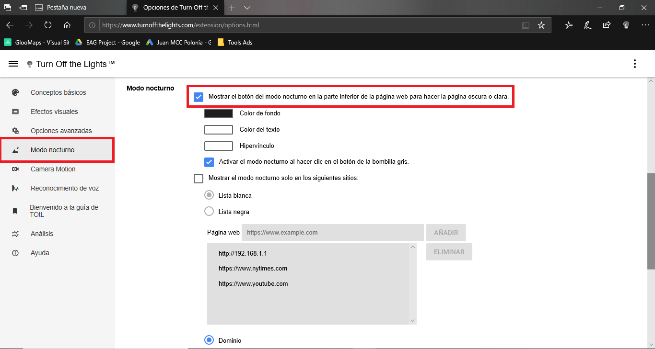Open the Favorites hub icon
Image resolution: width=655 pixels, height=349 pixels.
coord(569,25)
